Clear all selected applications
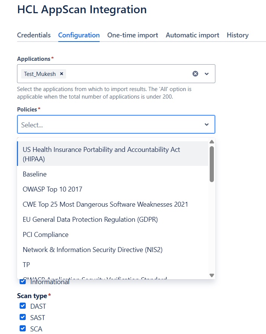 195,74
